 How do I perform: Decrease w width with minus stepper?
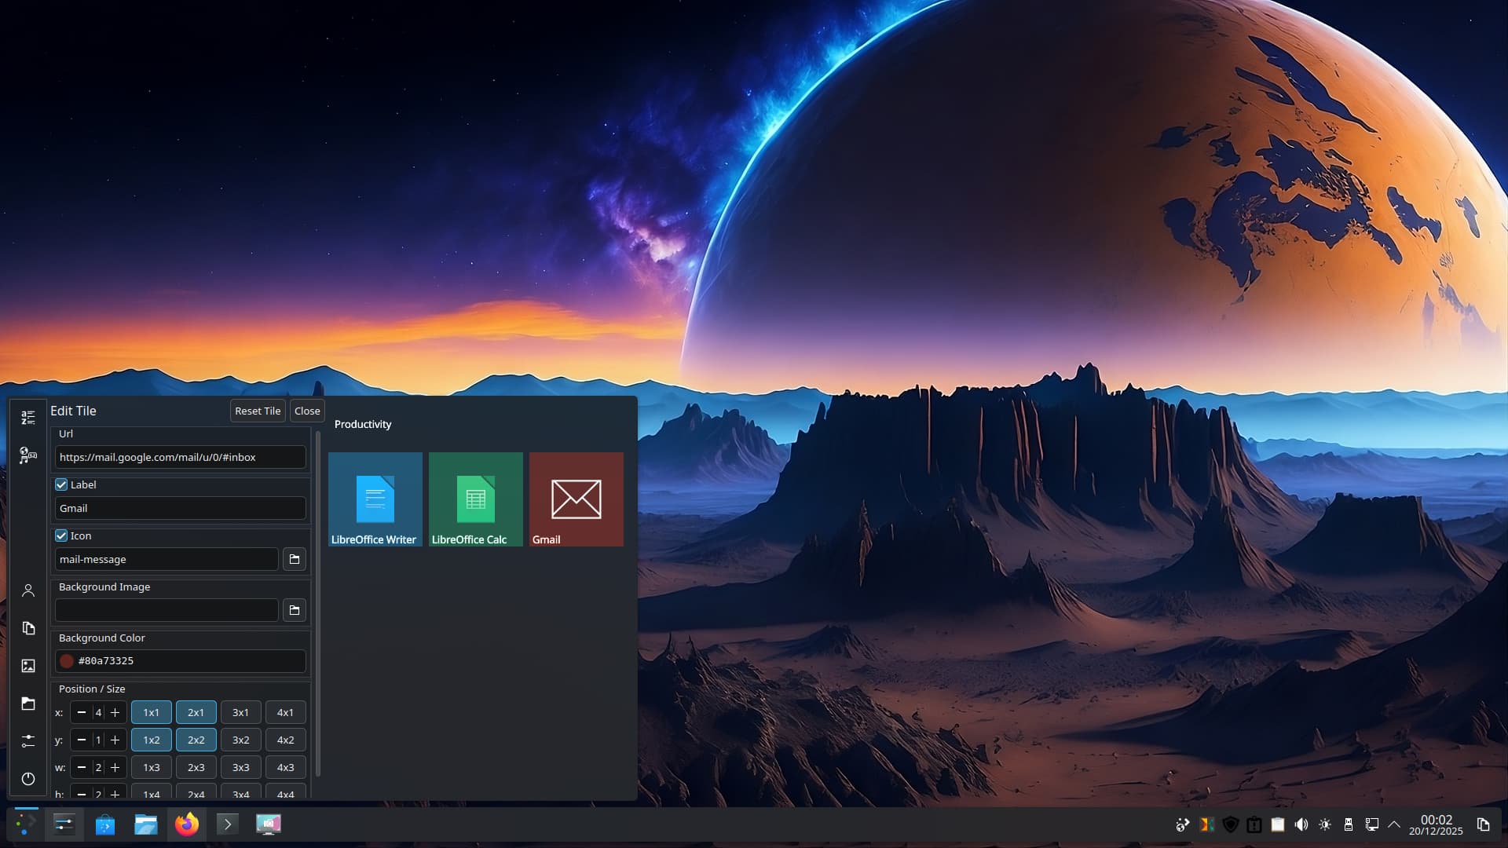[82, 767]
